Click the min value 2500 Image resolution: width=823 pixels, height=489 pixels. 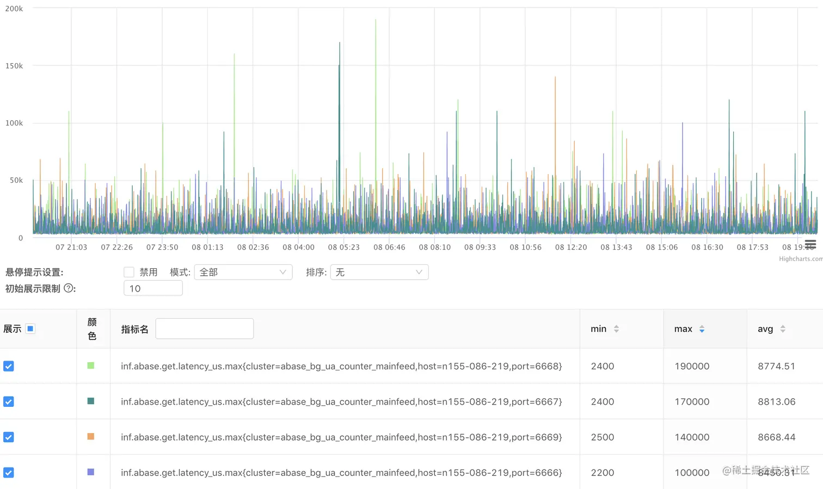[x=603, y=437]
